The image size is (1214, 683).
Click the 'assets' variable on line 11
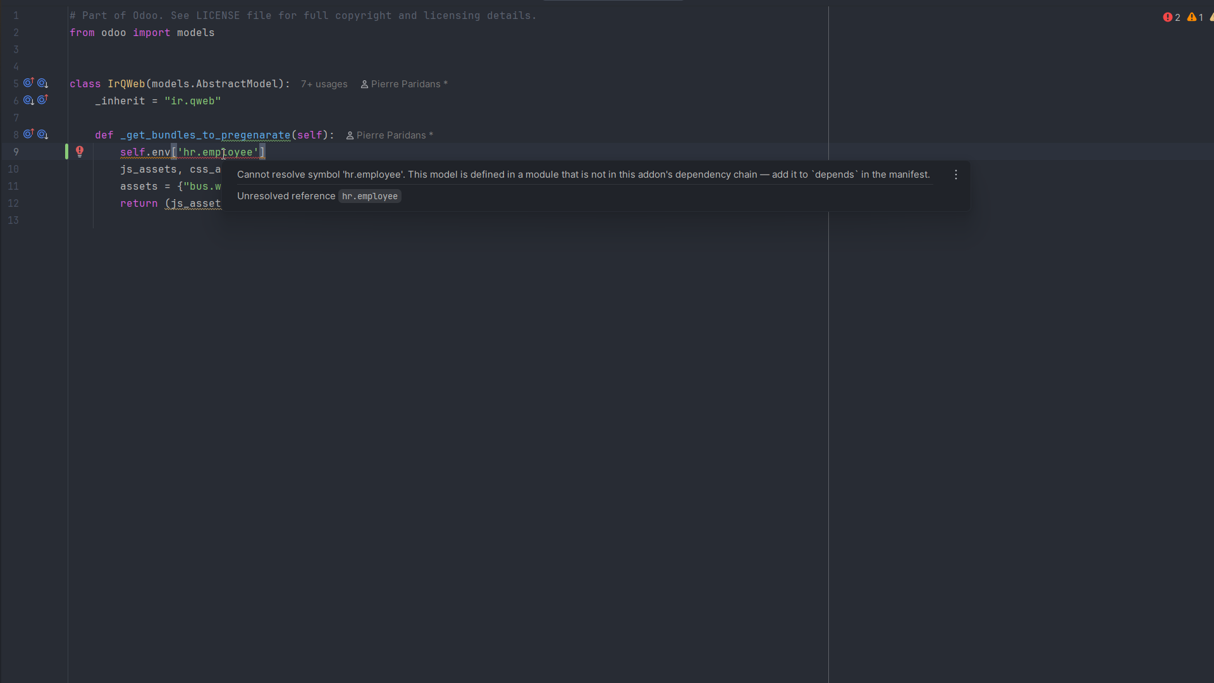139,187
